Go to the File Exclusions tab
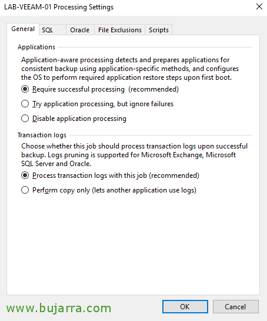Image resolution: width=267 pixels, height=321 pixels. click(120, 30)
